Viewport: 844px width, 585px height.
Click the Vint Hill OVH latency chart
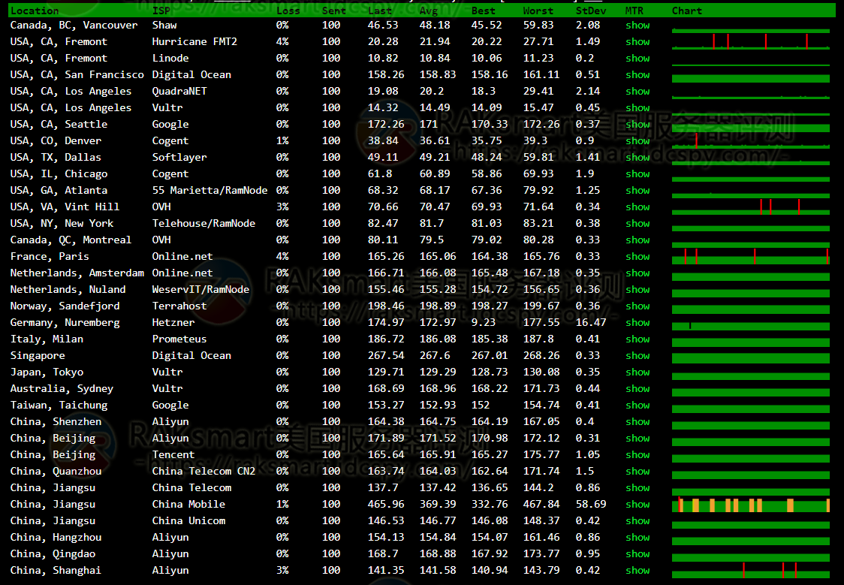coord(750,207)
